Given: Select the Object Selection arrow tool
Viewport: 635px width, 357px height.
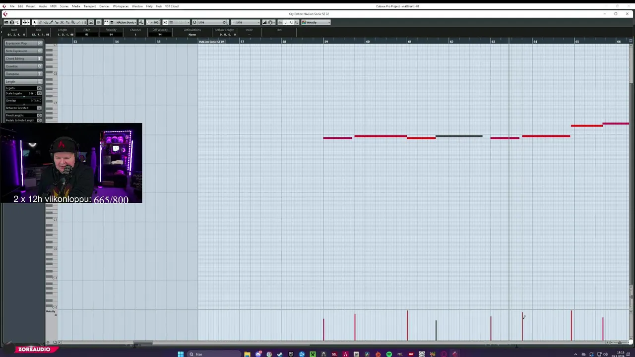Looking at the screenshot, I should pos(34,22).
